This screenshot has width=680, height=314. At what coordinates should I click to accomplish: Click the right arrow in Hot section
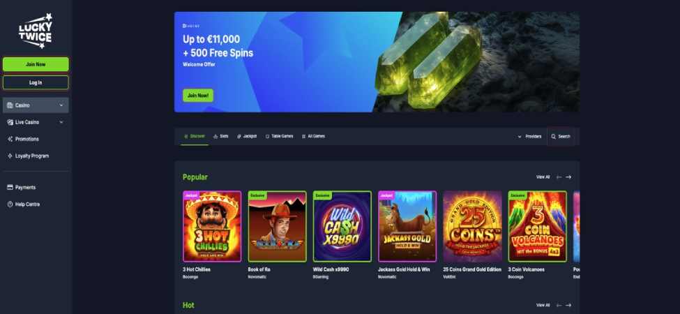point(568,306)
